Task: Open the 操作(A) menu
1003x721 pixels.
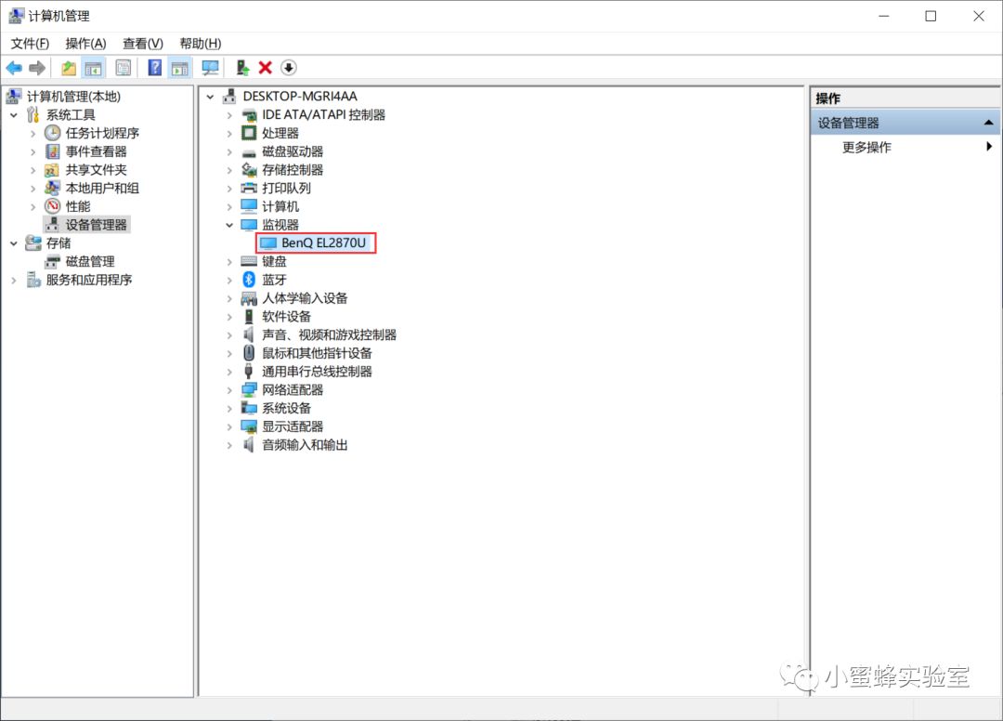Action: (85, 44)
